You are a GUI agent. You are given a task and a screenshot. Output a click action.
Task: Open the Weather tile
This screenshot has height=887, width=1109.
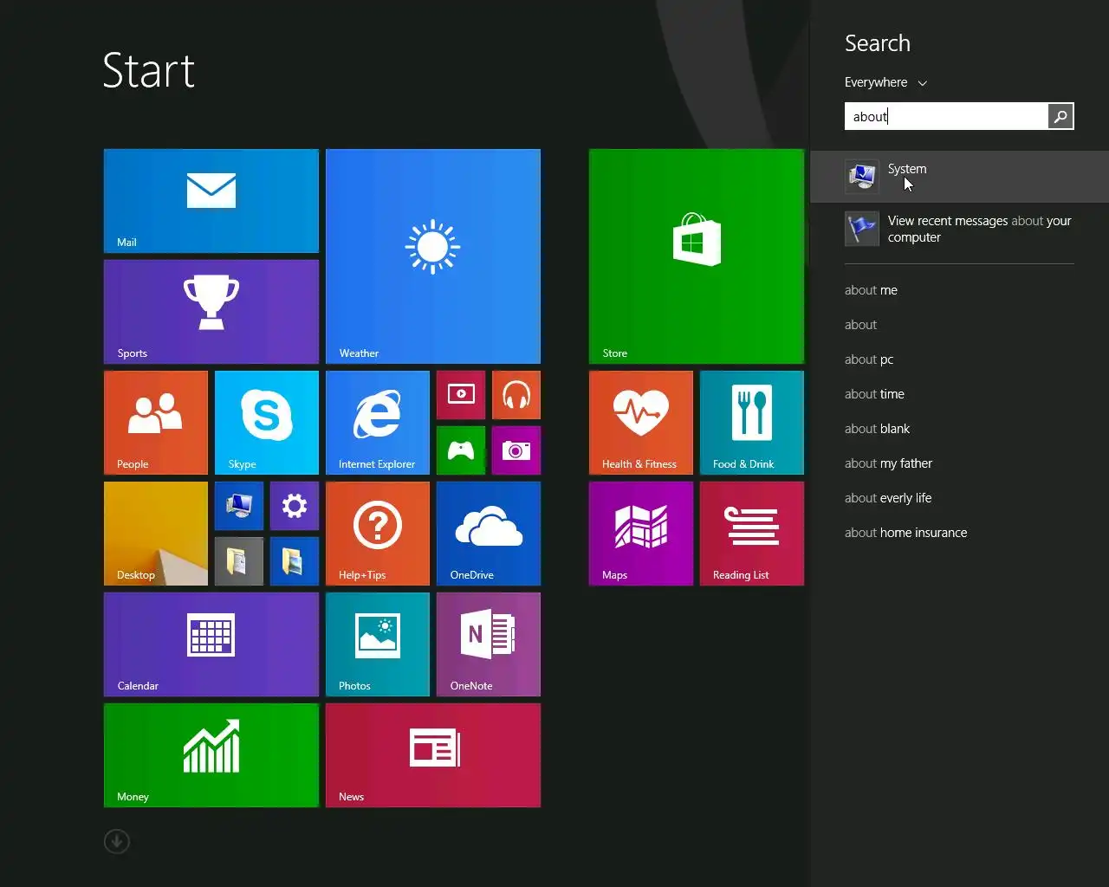tap(433, 256)
